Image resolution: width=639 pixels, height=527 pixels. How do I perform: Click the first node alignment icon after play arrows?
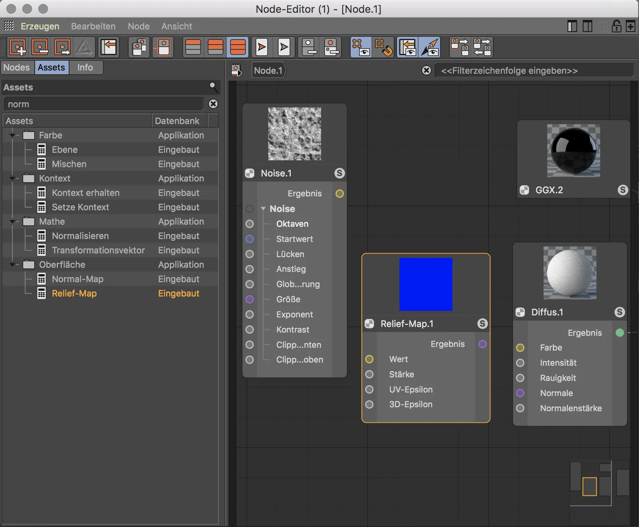click(x=309, y=47)
